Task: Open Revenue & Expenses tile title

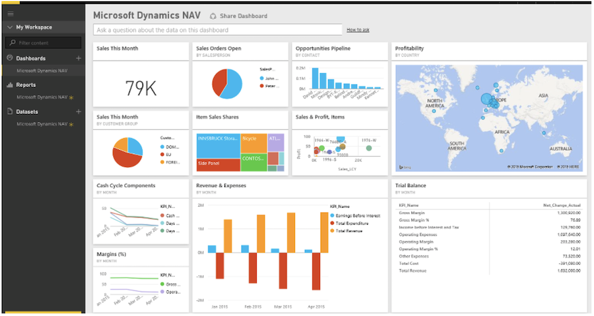Action: pos(221,186)
